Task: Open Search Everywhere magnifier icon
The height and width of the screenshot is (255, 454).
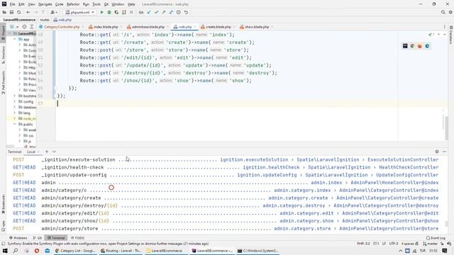Action: click(x=443, y=13)
